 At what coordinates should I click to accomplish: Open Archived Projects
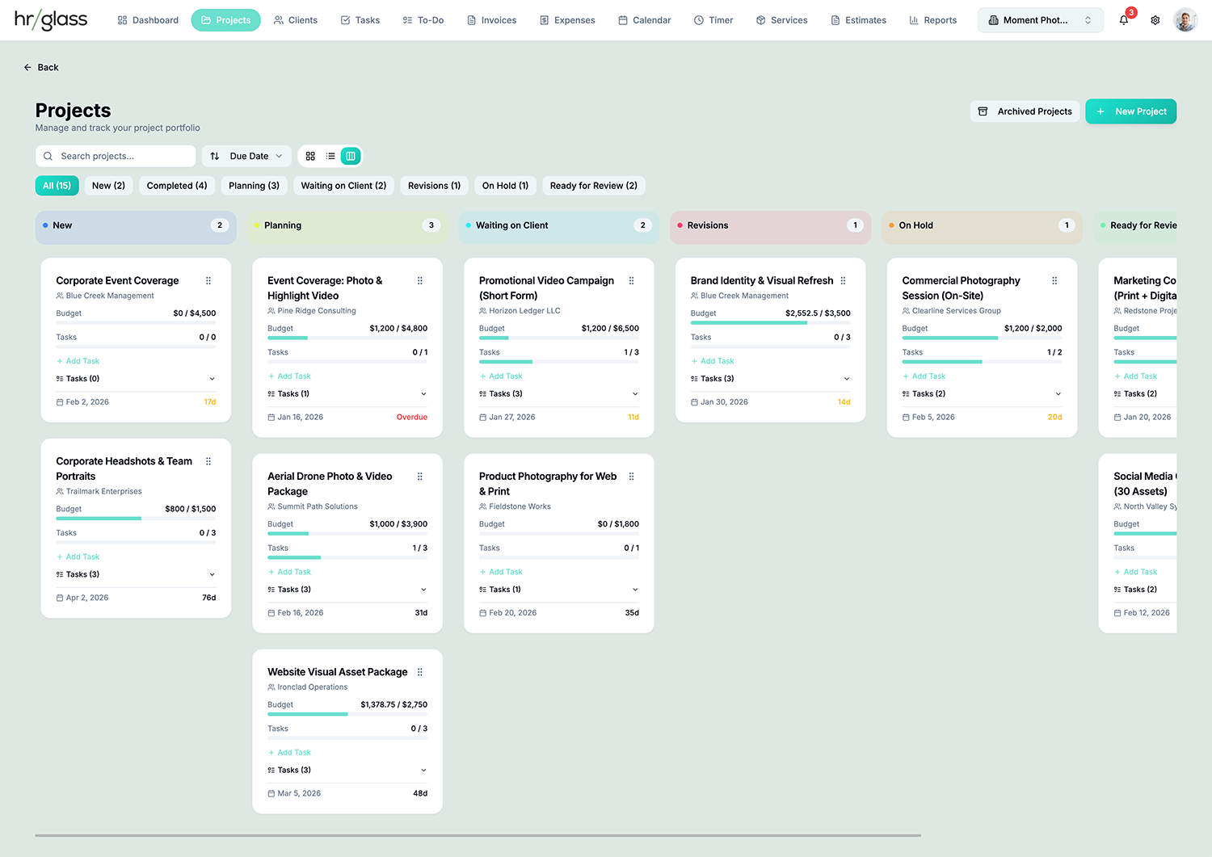point(1025,111)
